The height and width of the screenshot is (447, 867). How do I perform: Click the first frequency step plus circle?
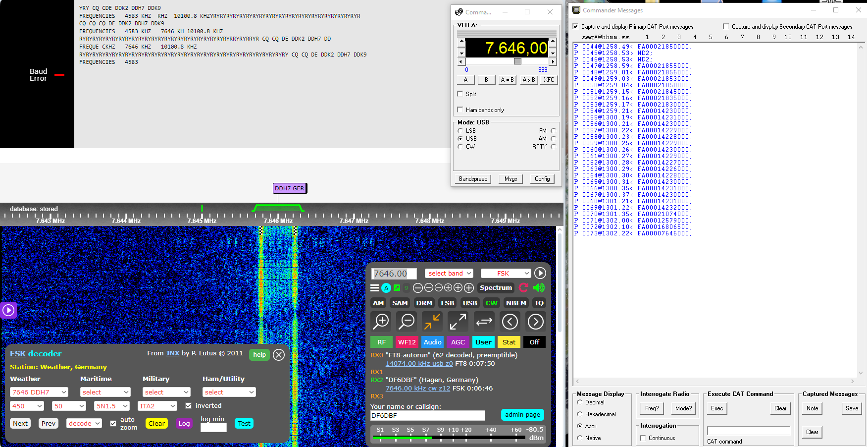pyautogui.click(x=449, y=288)
